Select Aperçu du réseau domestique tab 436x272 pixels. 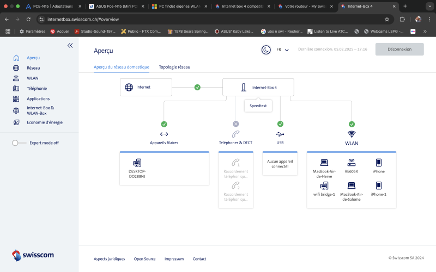click(x=122, y=67)
